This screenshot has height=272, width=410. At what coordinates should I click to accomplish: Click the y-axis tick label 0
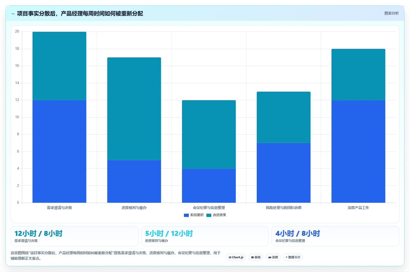[18, 203]
